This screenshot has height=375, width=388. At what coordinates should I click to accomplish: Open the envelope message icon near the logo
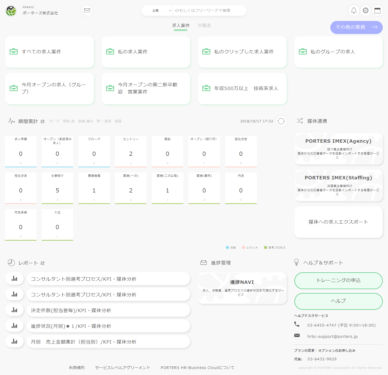tap(87, 10)
